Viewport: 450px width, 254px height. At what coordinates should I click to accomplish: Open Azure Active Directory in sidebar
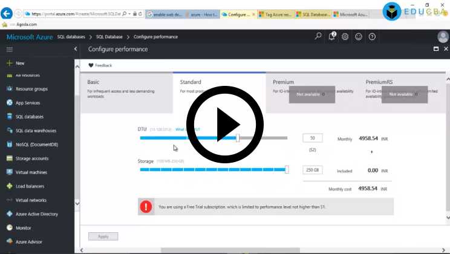[x=36, y=214]
